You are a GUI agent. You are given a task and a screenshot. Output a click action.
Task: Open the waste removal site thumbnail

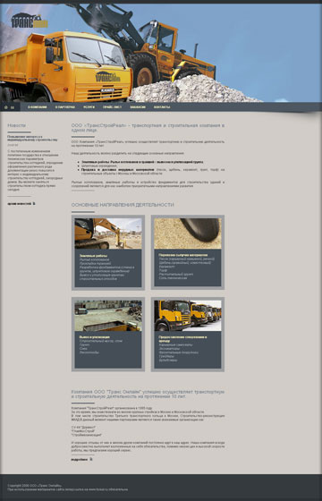pos(108,316)
